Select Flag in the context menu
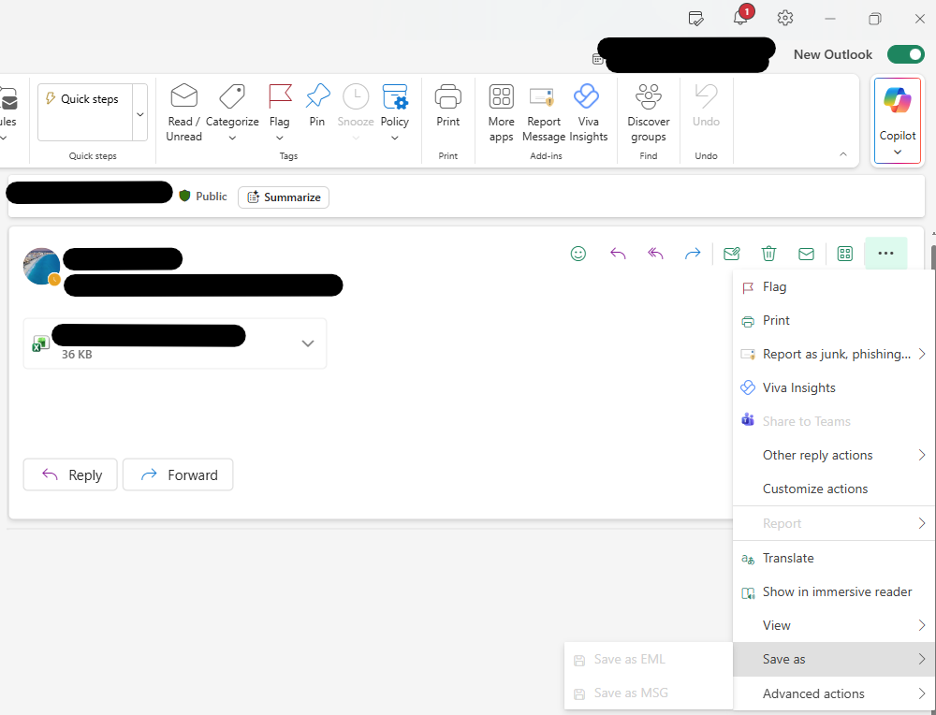The width and height of the screenshot is (936, 715). (x=834, y=287)
